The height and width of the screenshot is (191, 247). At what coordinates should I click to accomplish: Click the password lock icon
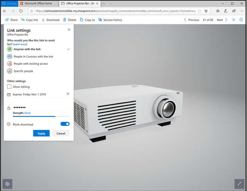pos(9,108)
